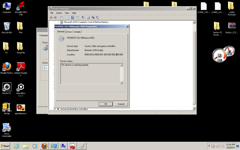Select the Vestax PC Driver folder
The image size is (240, 150).
217,29
